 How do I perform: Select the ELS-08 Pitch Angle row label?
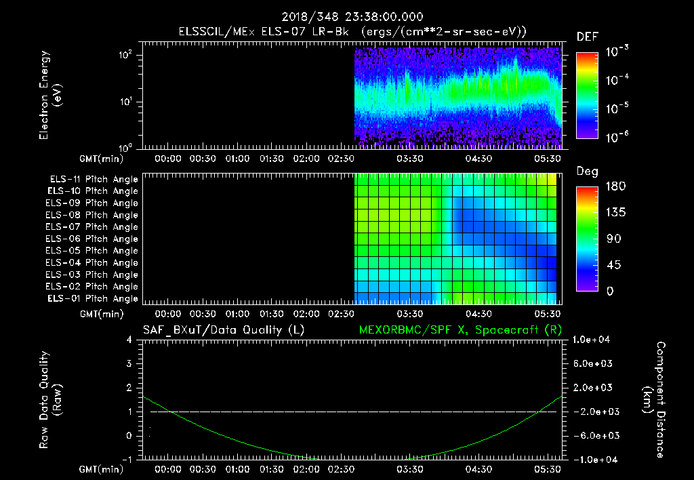[x=92, y=215]
